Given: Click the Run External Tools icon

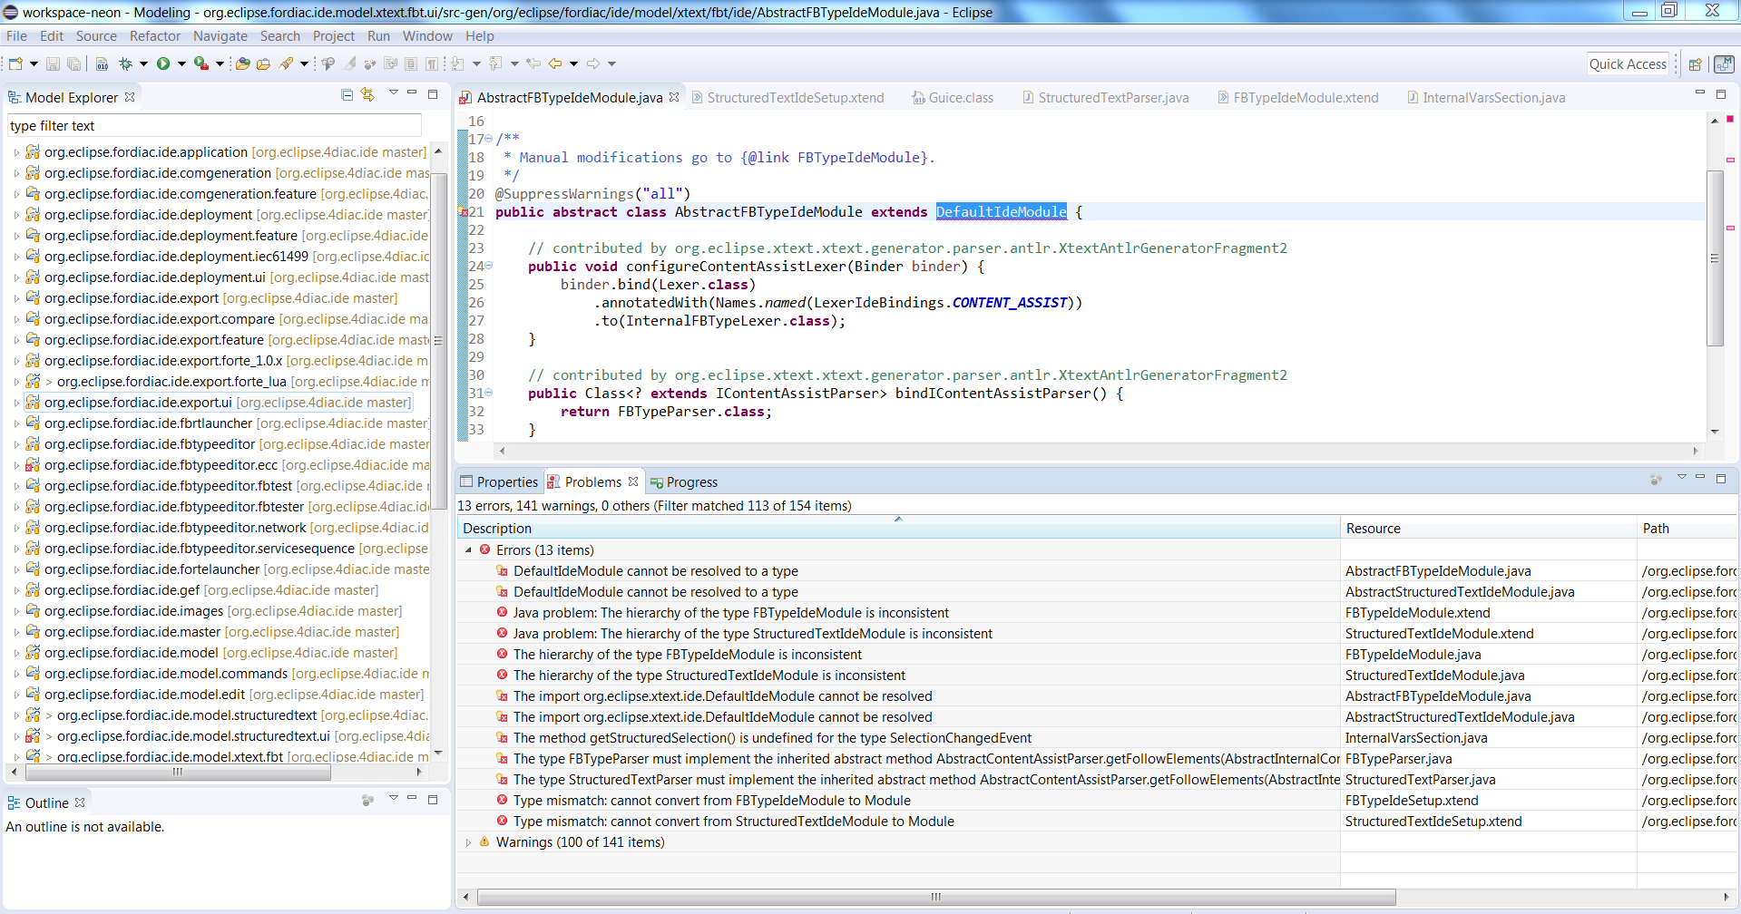Looking at the screenshot, I should pyautogui.click(x=201, y=63).
